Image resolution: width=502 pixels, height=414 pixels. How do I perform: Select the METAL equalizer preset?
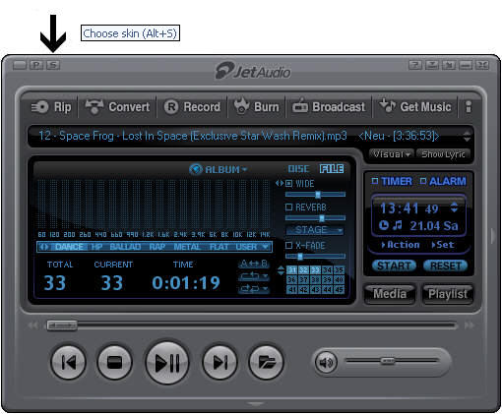[187, 247]
